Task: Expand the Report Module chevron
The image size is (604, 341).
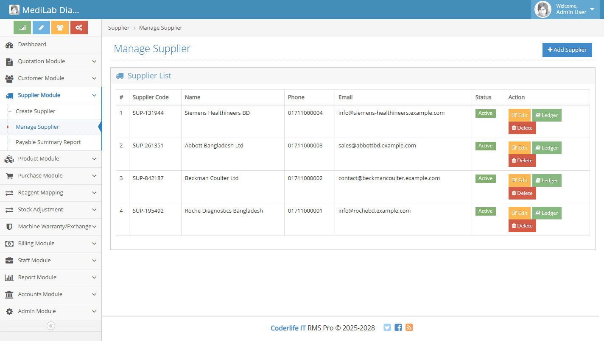Action: tap(94, 277)
